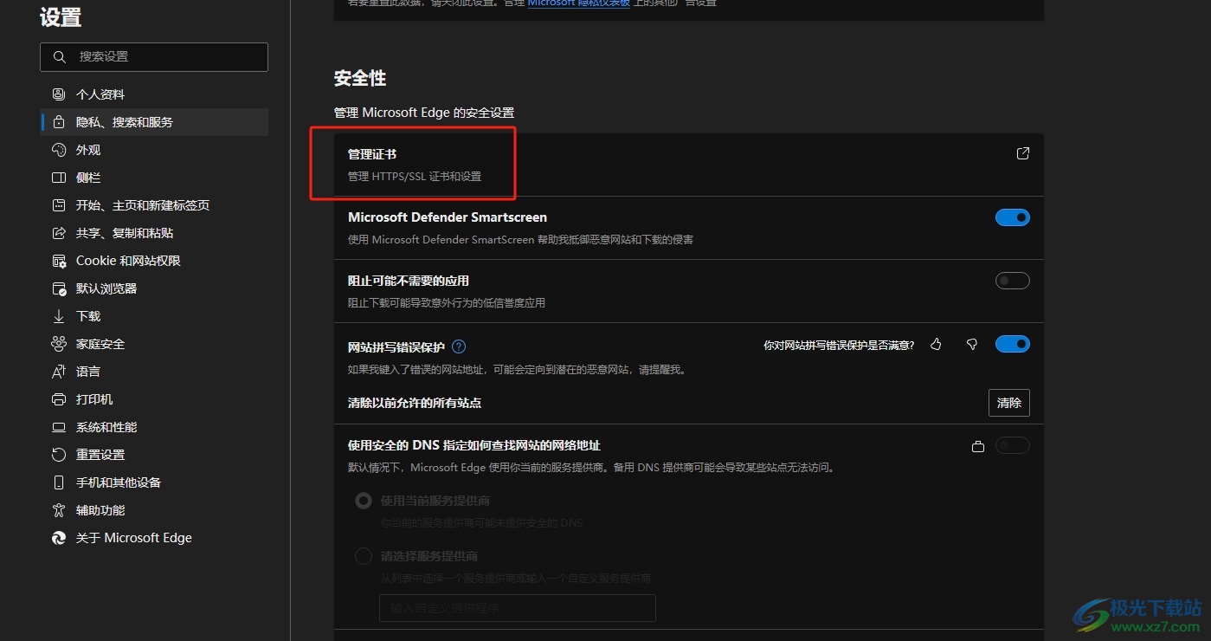1211x641 pixels.
Task: Toggle the 使用安全的 DNS switch
Action: (1013, 445)
